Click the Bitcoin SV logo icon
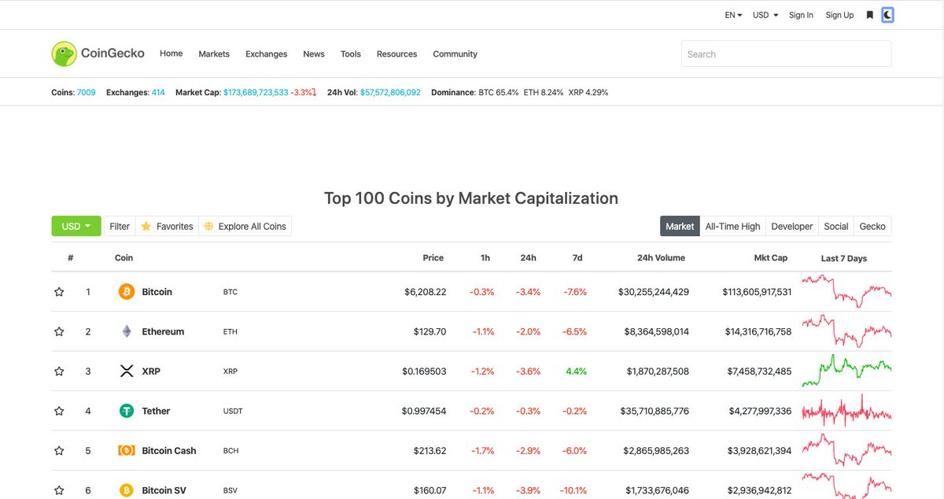 click(127, 491)
